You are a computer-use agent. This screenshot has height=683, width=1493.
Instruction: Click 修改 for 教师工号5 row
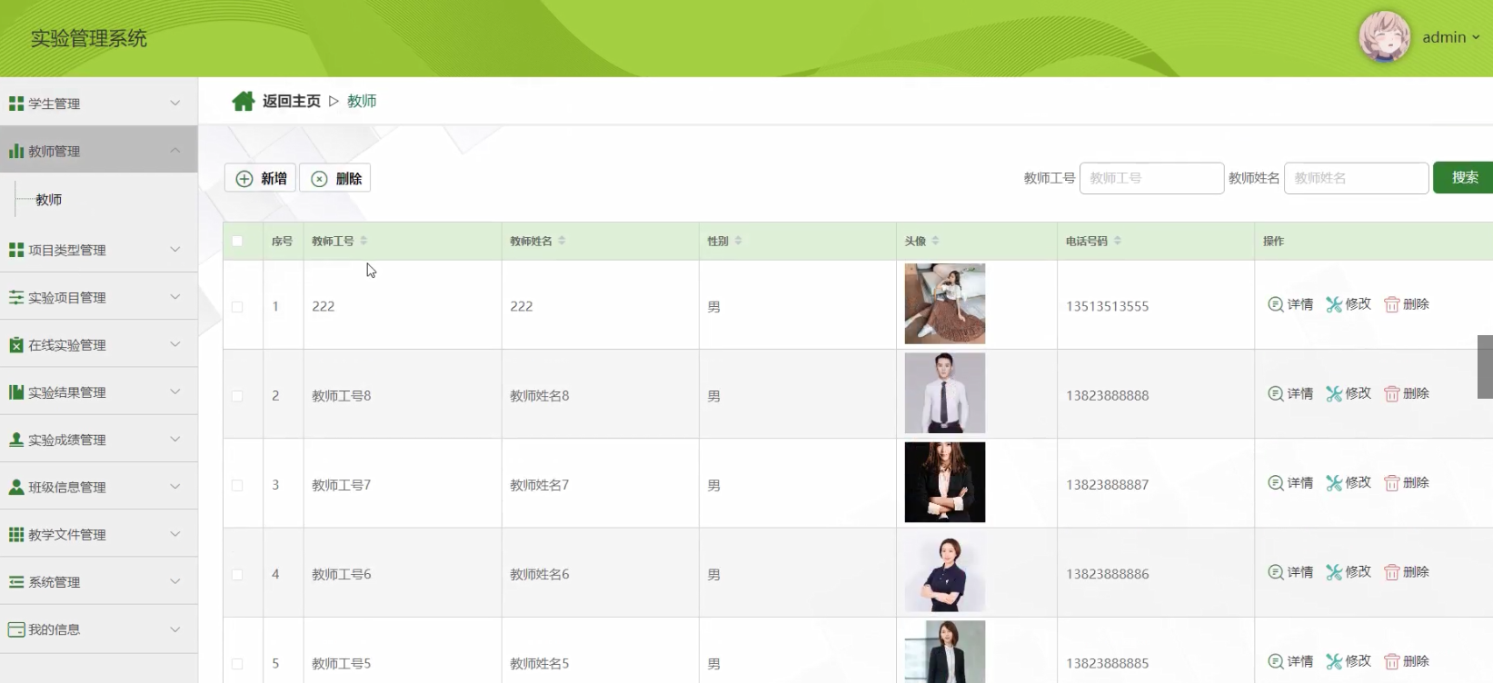[x=1349, y=661]
